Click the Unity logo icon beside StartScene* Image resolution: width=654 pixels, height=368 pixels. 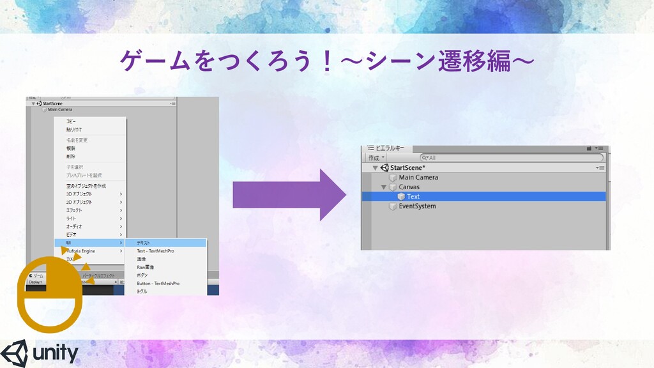coord(384,168)
